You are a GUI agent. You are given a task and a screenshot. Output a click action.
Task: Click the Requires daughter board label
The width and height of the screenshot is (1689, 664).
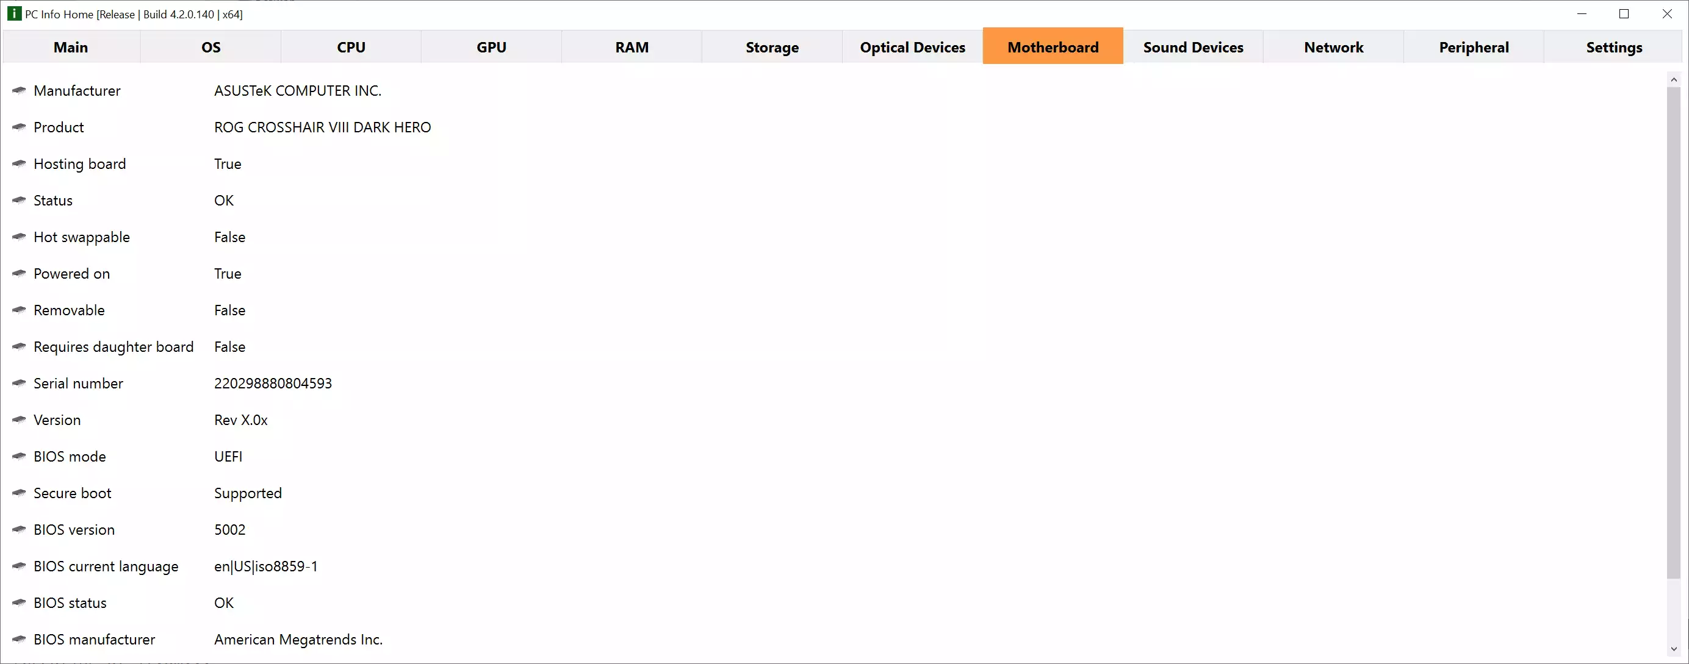pyautogui.click(x=113, y=347)
